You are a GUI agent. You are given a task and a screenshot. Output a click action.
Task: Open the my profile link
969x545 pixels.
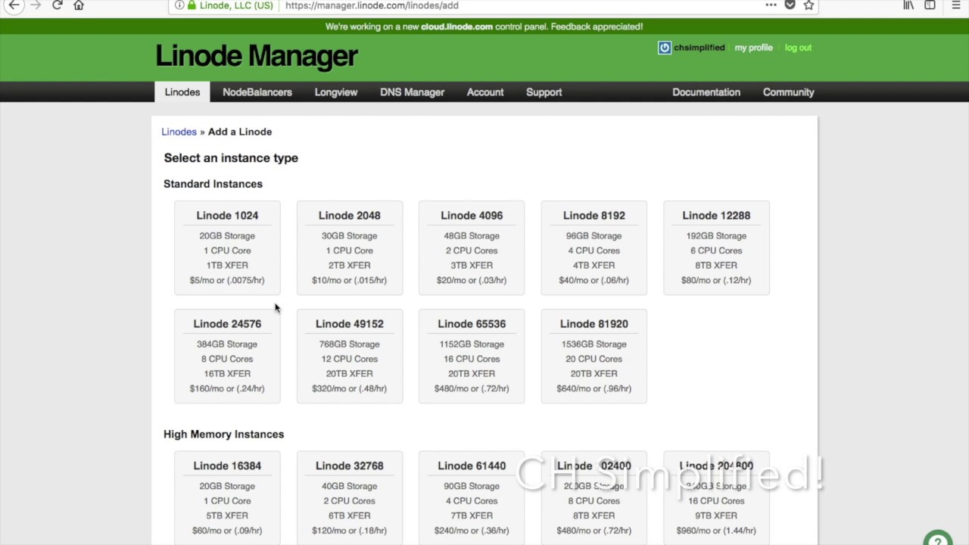click(x=753, y=48)
